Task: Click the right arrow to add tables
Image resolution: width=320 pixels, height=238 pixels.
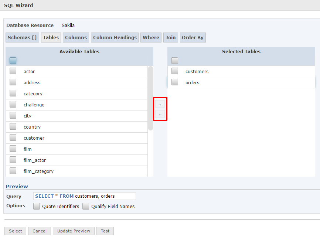Action: pyautogui.click(x=160, y=105)
